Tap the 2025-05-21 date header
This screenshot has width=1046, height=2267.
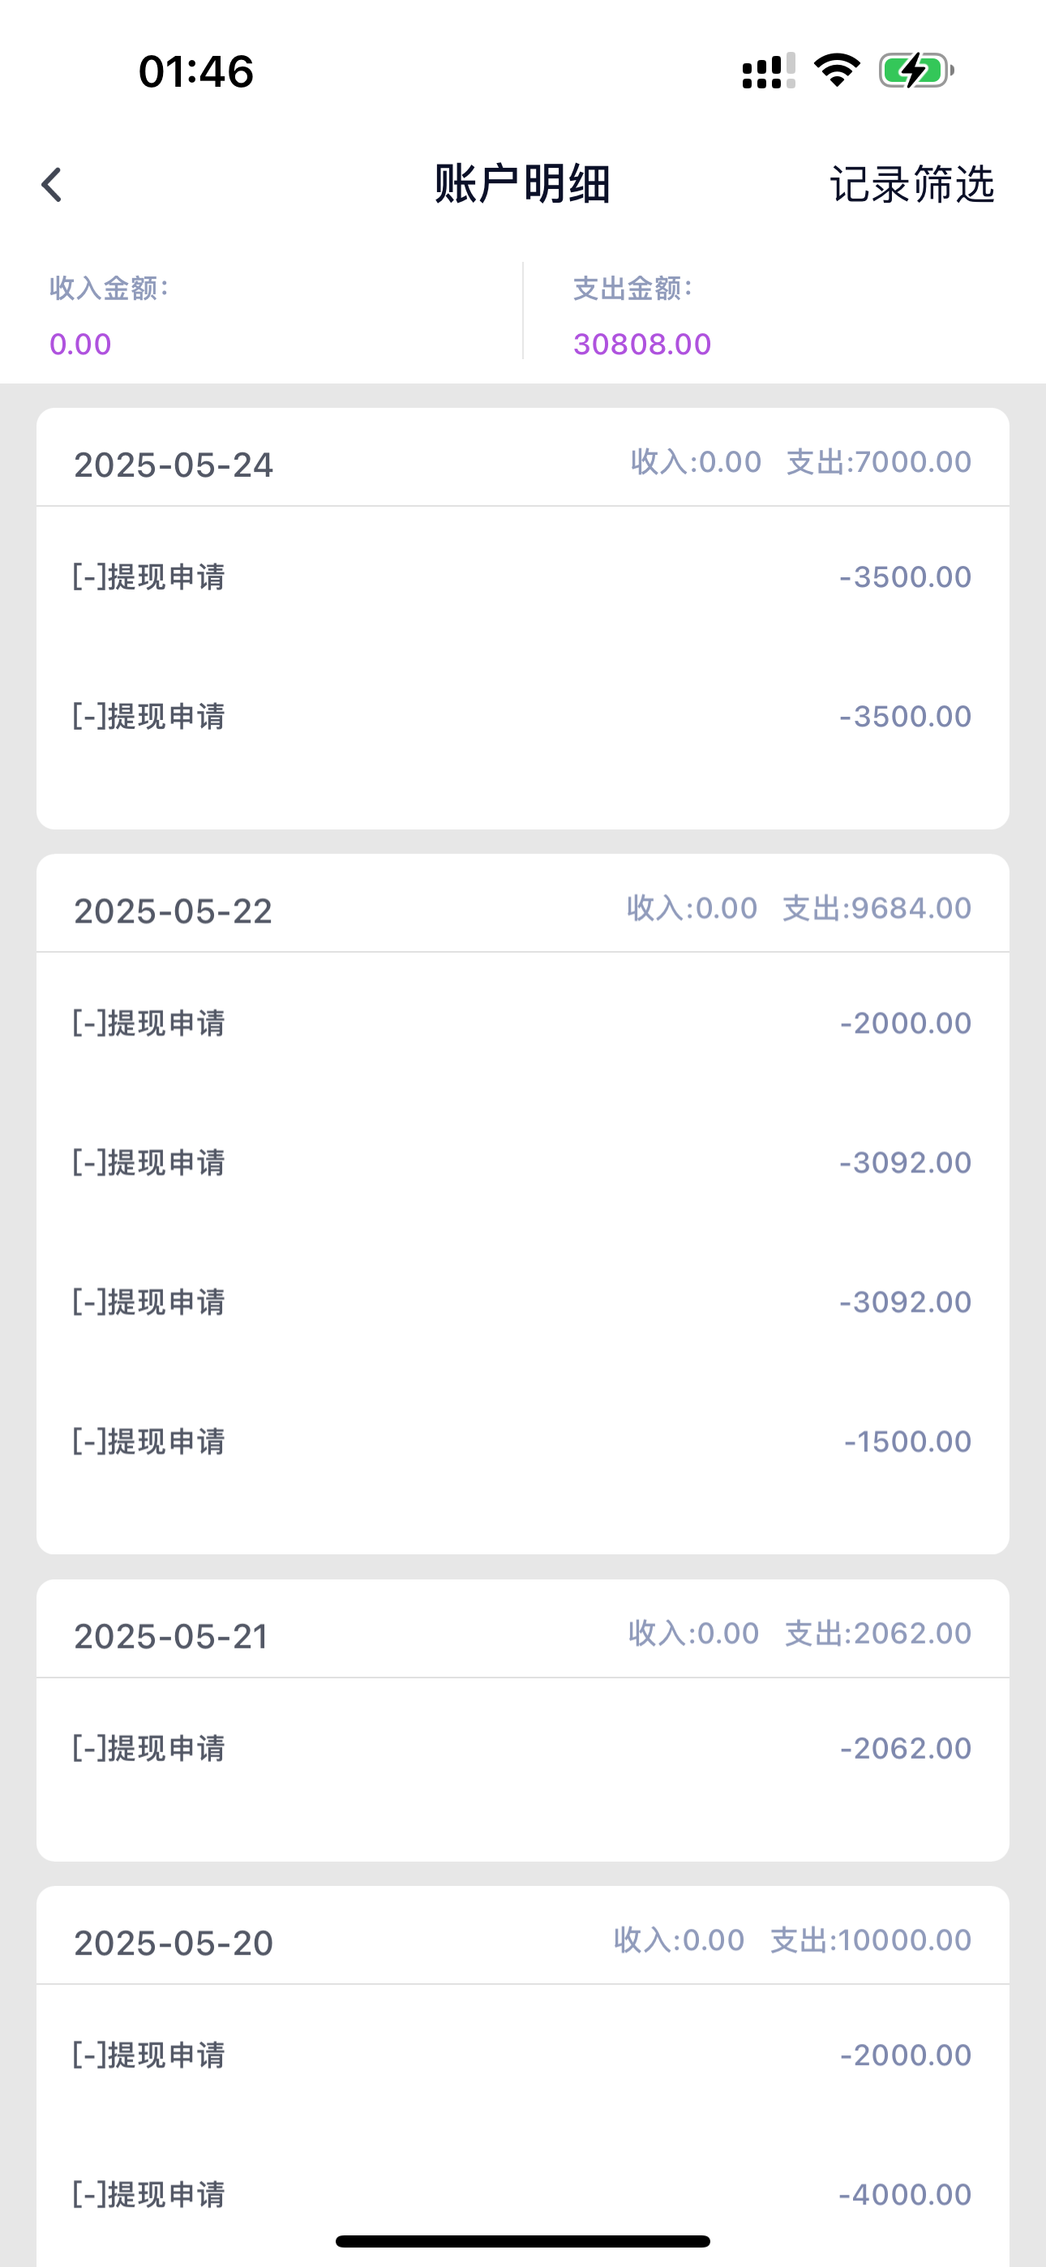172,1636
